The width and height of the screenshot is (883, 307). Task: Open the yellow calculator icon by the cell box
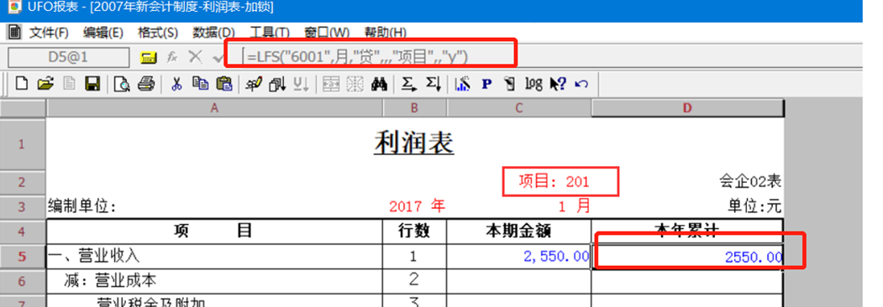click(x=148, y=57)
